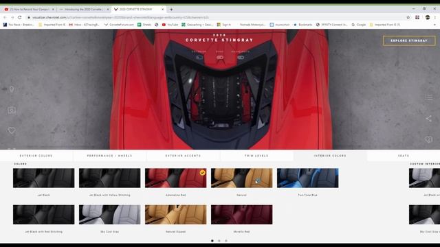Select the Natural interior swatch
Screen dimensions: 440x247
click(241, 178)
